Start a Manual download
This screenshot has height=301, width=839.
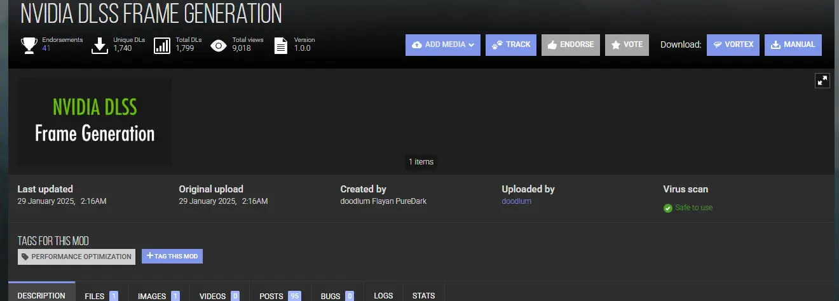pyautogui.click(x=793, y=45)
